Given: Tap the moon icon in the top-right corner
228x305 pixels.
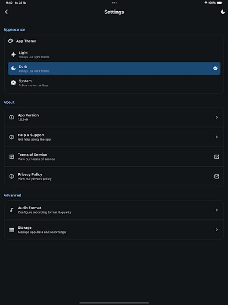Looking at the screenshot, I should pyautogui.click(x=222, y=12).
